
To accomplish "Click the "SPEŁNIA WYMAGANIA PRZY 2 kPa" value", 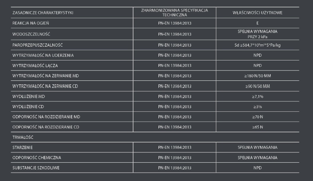I will (258, 34).
